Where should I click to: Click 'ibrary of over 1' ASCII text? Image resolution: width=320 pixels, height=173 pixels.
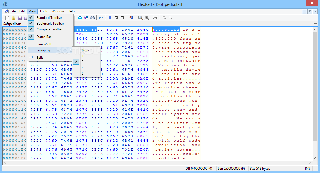[176, 34]
